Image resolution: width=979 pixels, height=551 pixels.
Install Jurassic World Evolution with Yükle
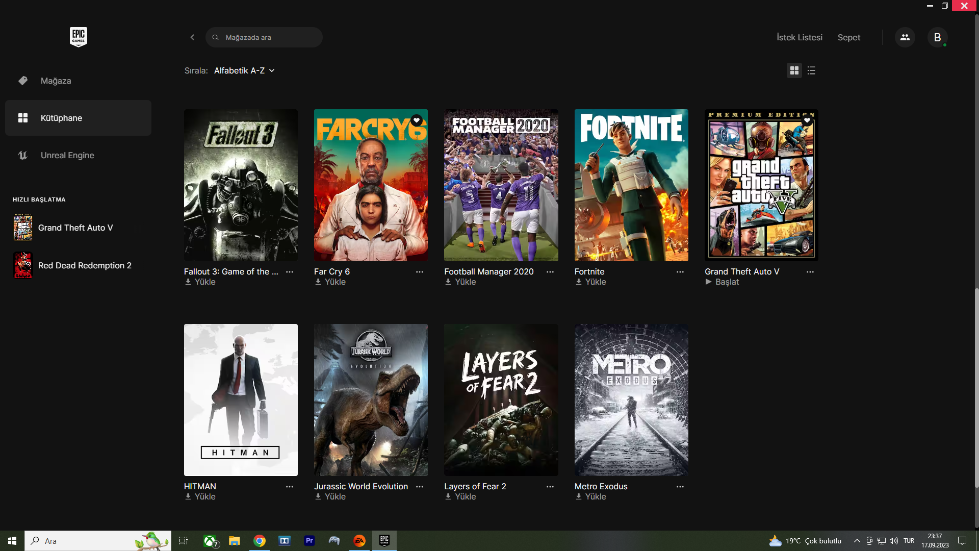[x=330, y=497]
